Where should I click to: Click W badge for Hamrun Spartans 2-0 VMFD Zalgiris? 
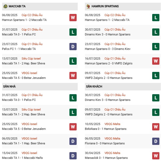point(156,61)
